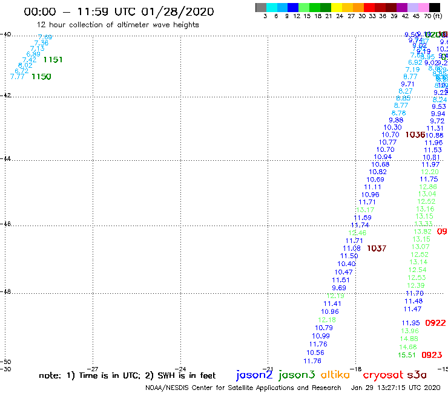This screenshot has height=393, width=448.
Task: Click the wave height value 10.56
Action: (315, 352)
